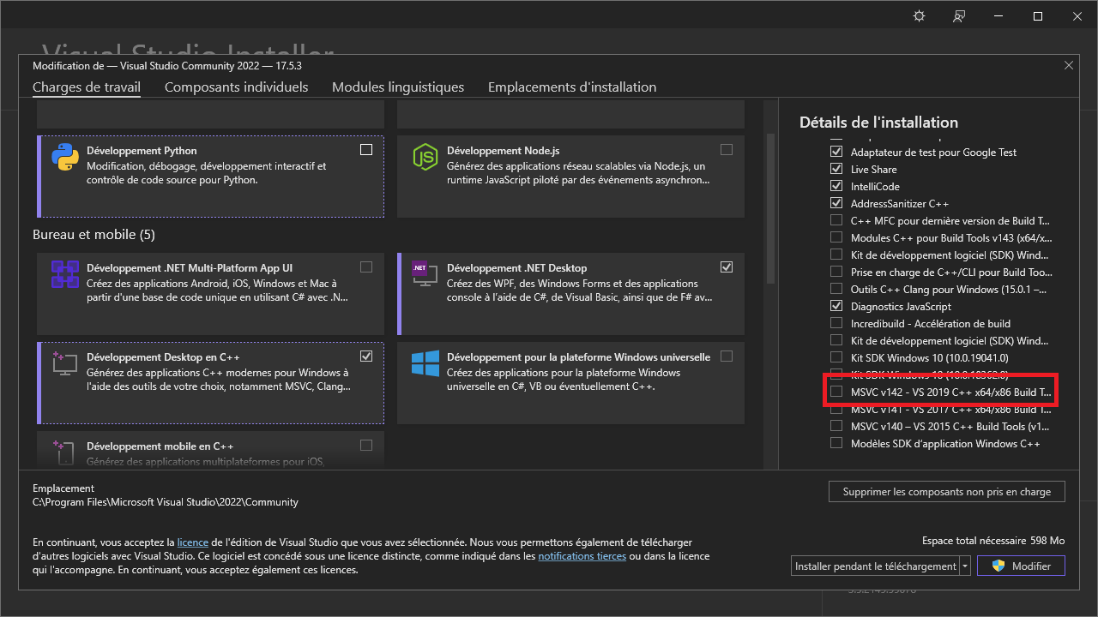Open the notifications tierces link
This screenshot has width=1098, height=617.
click(x=582, y=556)
